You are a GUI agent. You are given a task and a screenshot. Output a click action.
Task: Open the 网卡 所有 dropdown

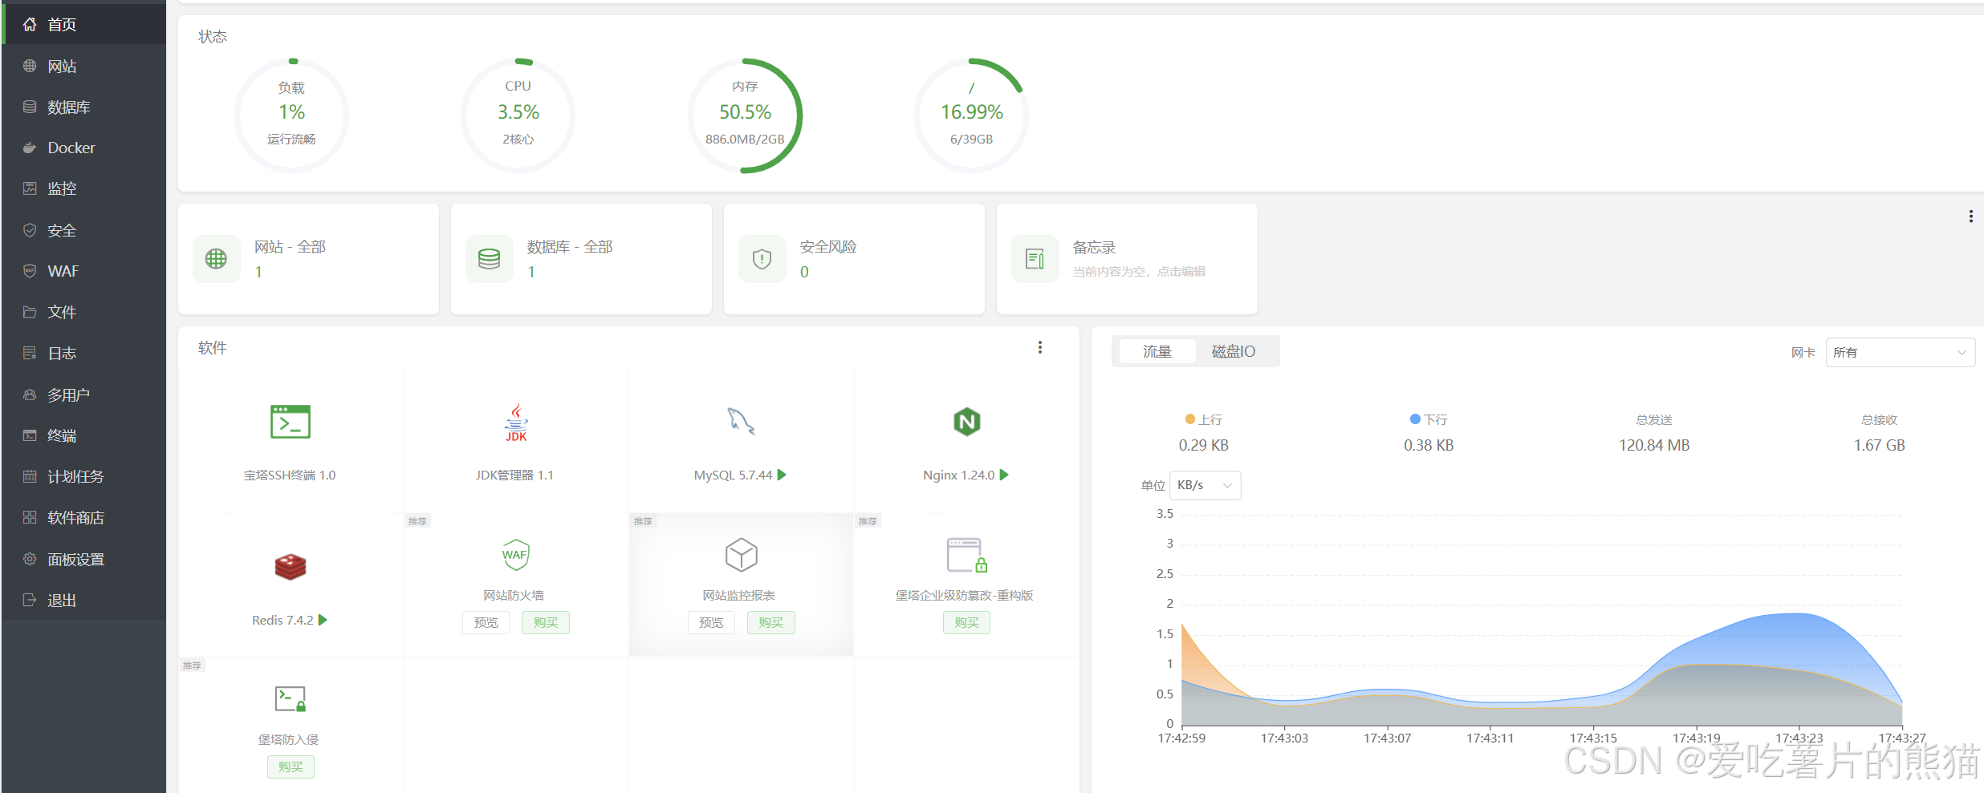[1900, 351]
